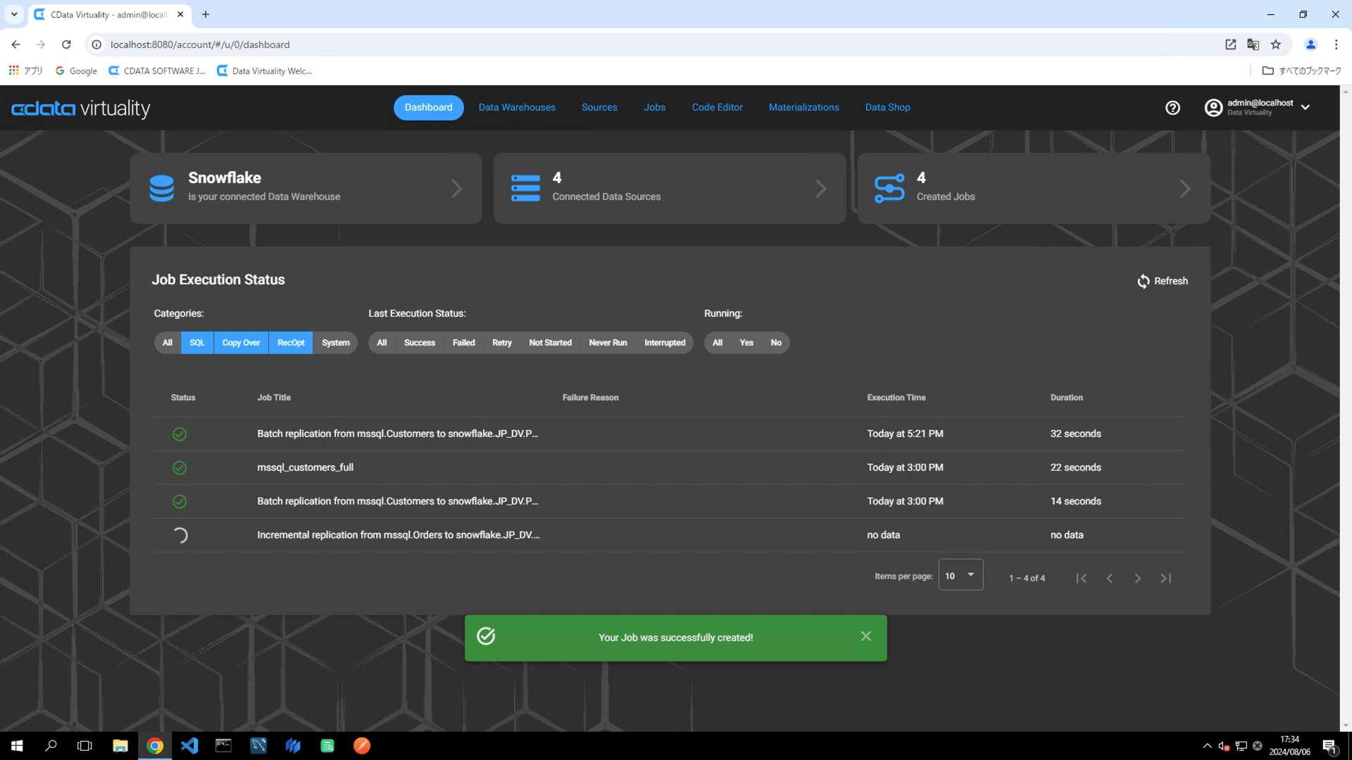Filter running jobs by Yes
Screen dimensions: 1352x760
[746, 343]
